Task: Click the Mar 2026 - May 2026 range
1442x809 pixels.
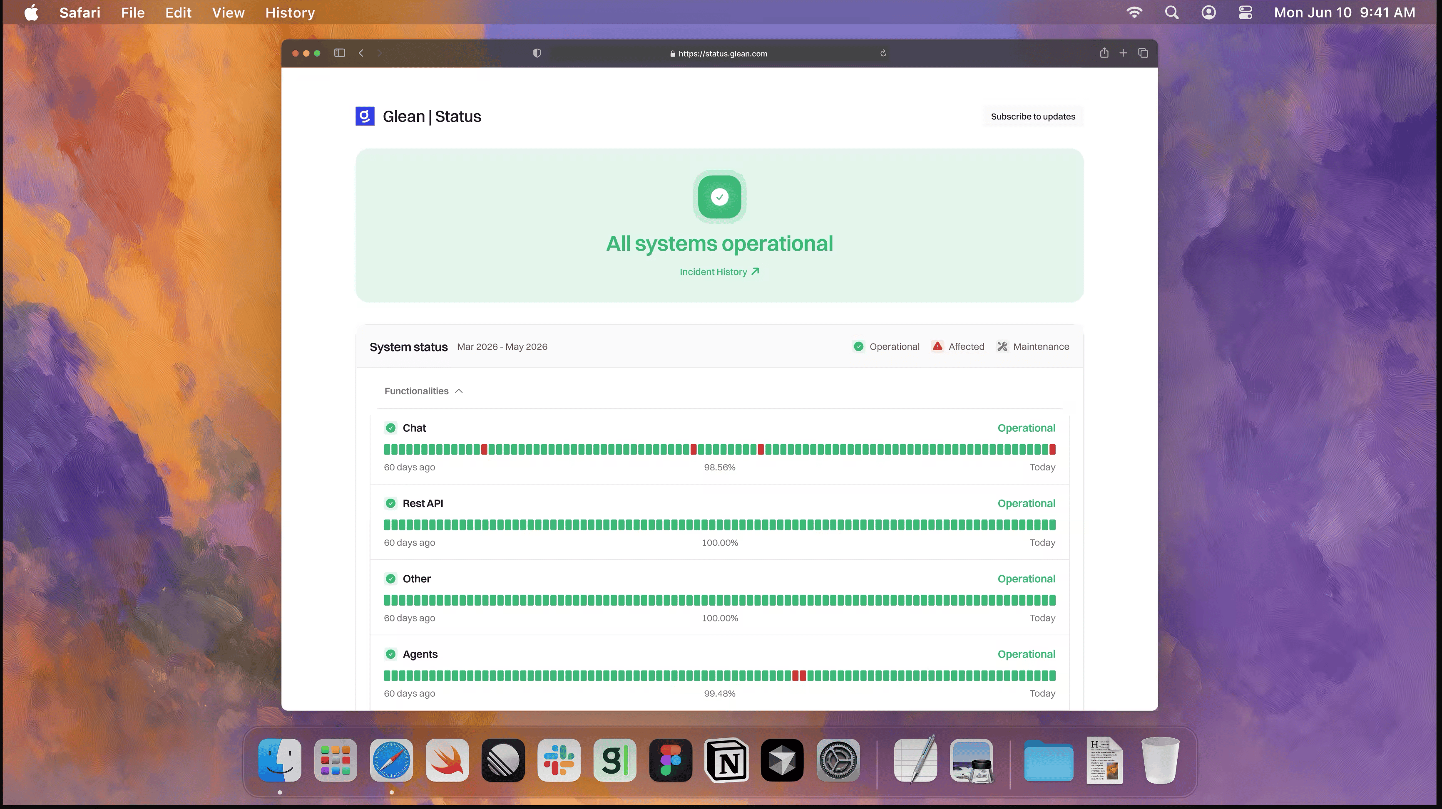Action: 502,347
